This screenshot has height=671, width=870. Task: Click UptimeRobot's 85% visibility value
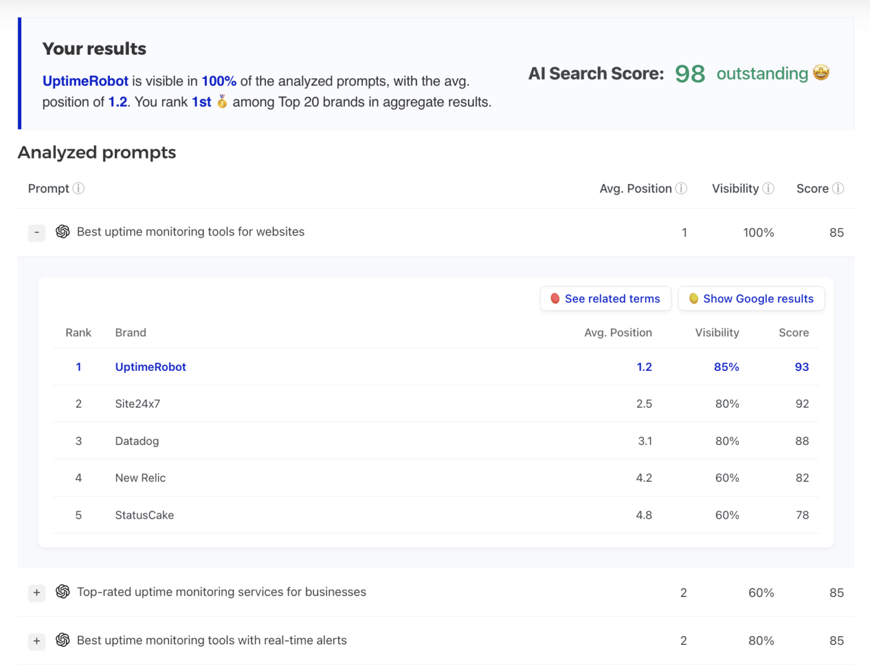[726, 367]
